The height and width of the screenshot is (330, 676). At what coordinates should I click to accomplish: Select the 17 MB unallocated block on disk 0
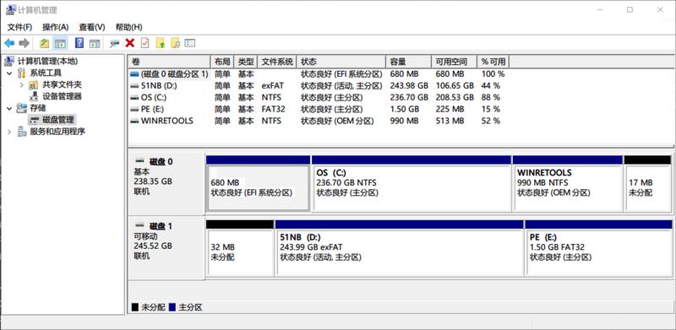click(647, 183)
